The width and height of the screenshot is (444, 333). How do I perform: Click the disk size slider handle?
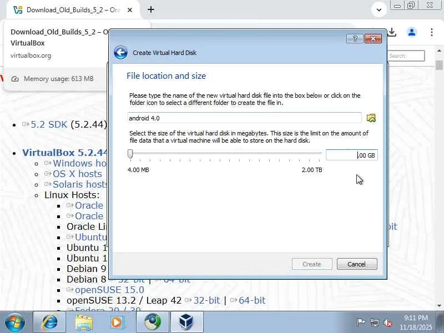coord(130,154)
